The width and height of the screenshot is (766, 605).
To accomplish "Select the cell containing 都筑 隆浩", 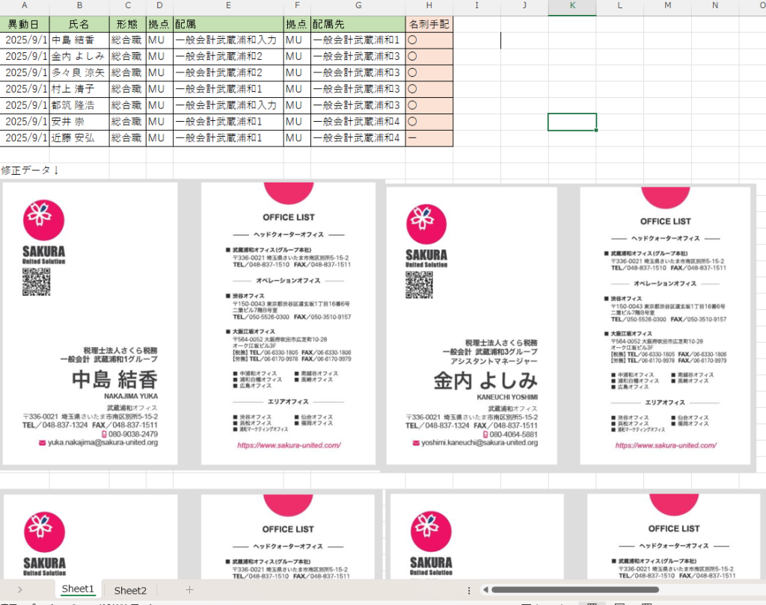I will 78,105.
